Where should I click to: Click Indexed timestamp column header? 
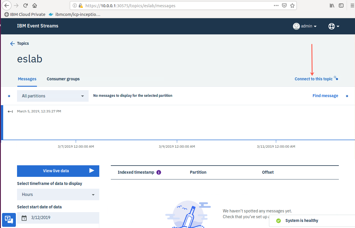[x=136, y=172]
